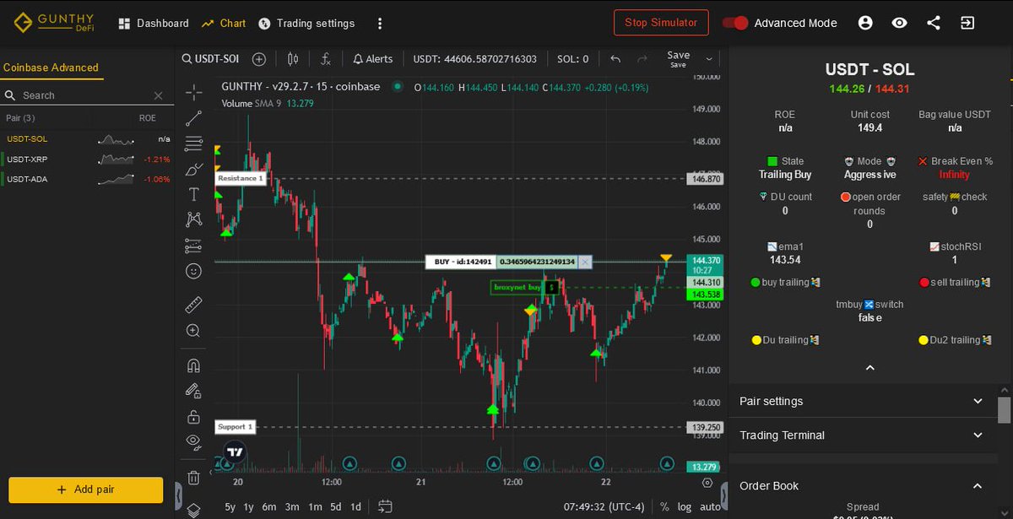The height and width of the screenshot is (519, 1013).
Task: Select the 1d time range
Action: point(355,507)
